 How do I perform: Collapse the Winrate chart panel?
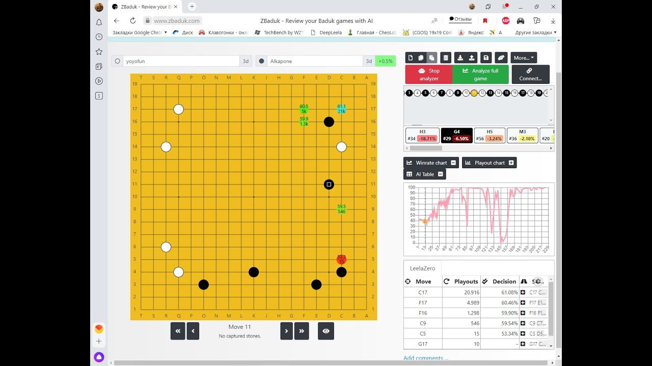453,163
